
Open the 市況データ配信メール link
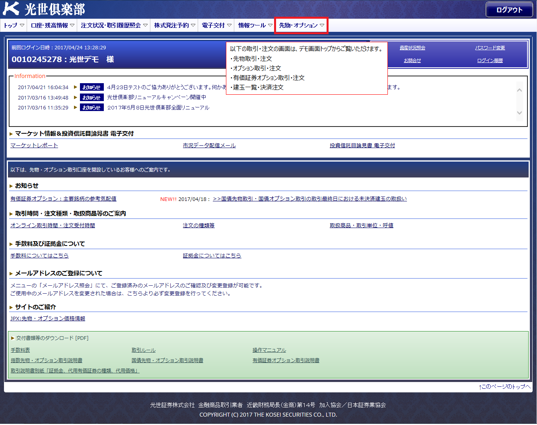(x=209, y=146)
